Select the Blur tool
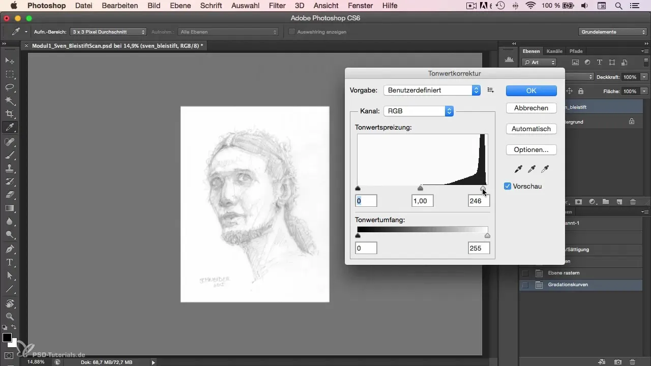 click(x=9, y=221)
